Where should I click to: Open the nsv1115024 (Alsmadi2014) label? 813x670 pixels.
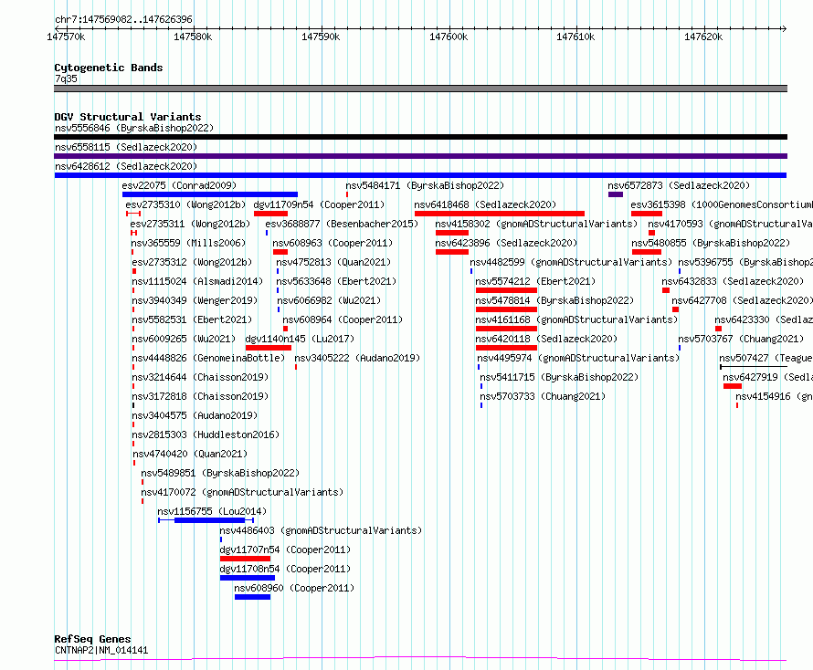[197, 281]
